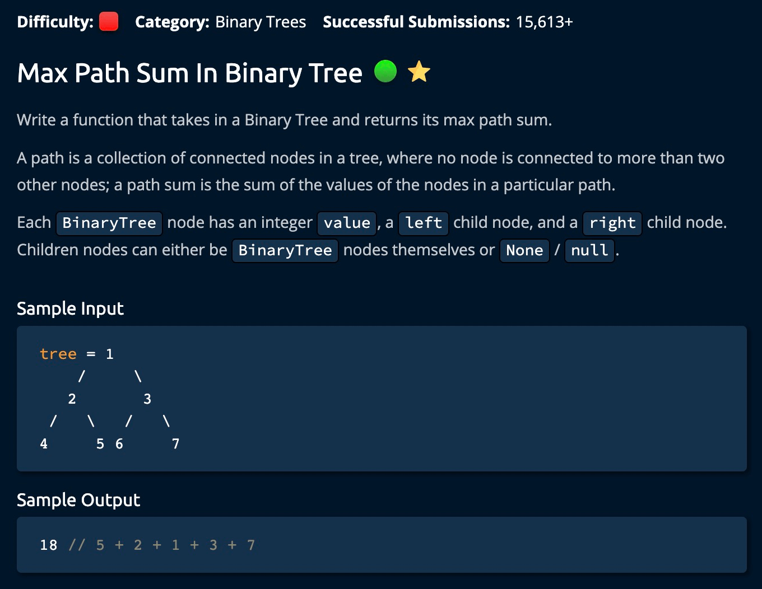Click the 'left' code chip
762x589 pixels.
click(x=424, y=223)
